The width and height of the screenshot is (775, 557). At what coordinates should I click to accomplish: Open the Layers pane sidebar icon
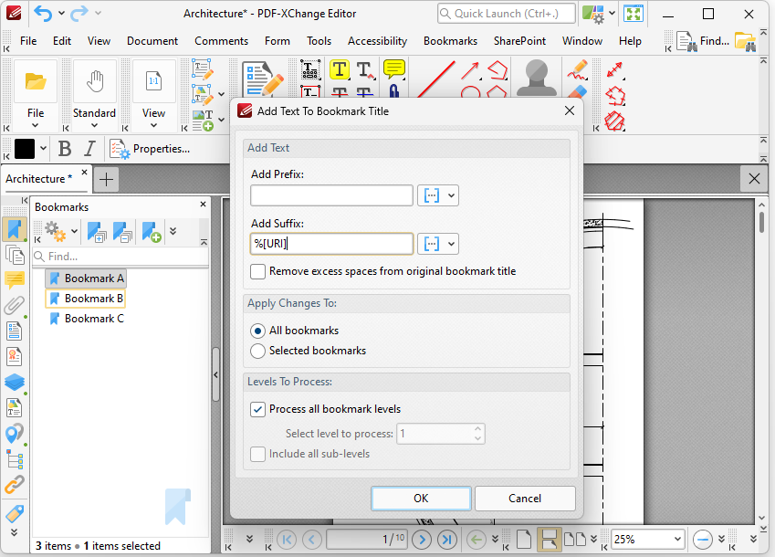pos(15,383)
